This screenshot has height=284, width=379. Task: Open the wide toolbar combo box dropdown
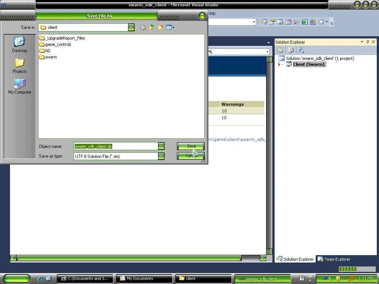[254, 22]
